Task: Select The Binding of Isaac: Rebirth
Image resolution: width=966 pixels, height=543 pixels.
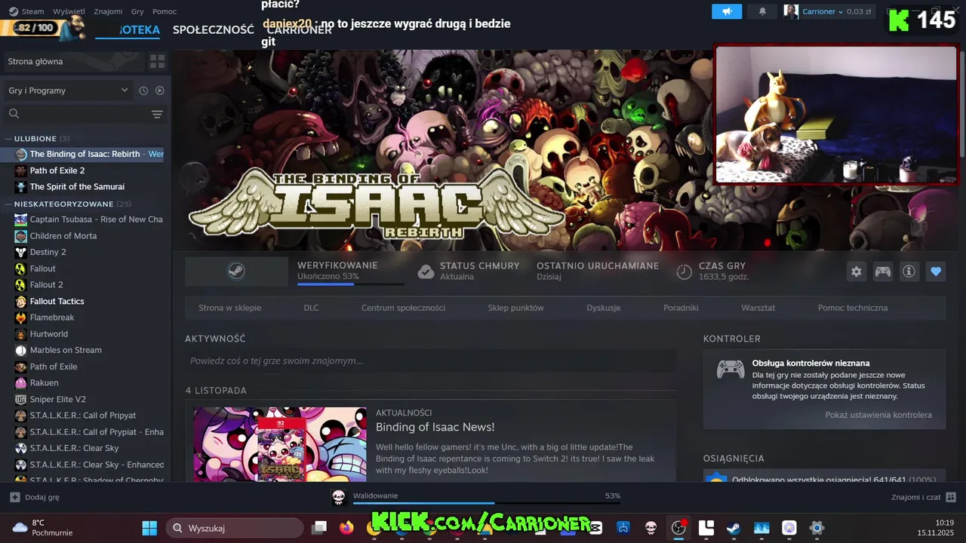Action: click(85, 154)
